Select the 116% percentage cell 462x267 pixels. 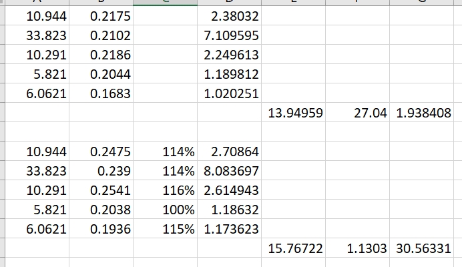[166, 190]
